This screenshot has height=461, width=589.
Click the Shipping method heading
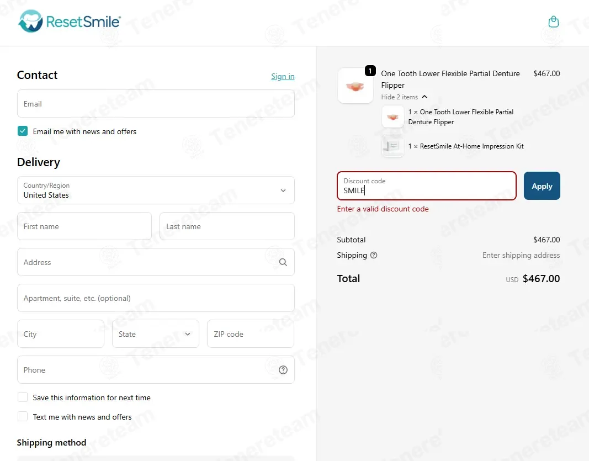[x=51, y=443]
